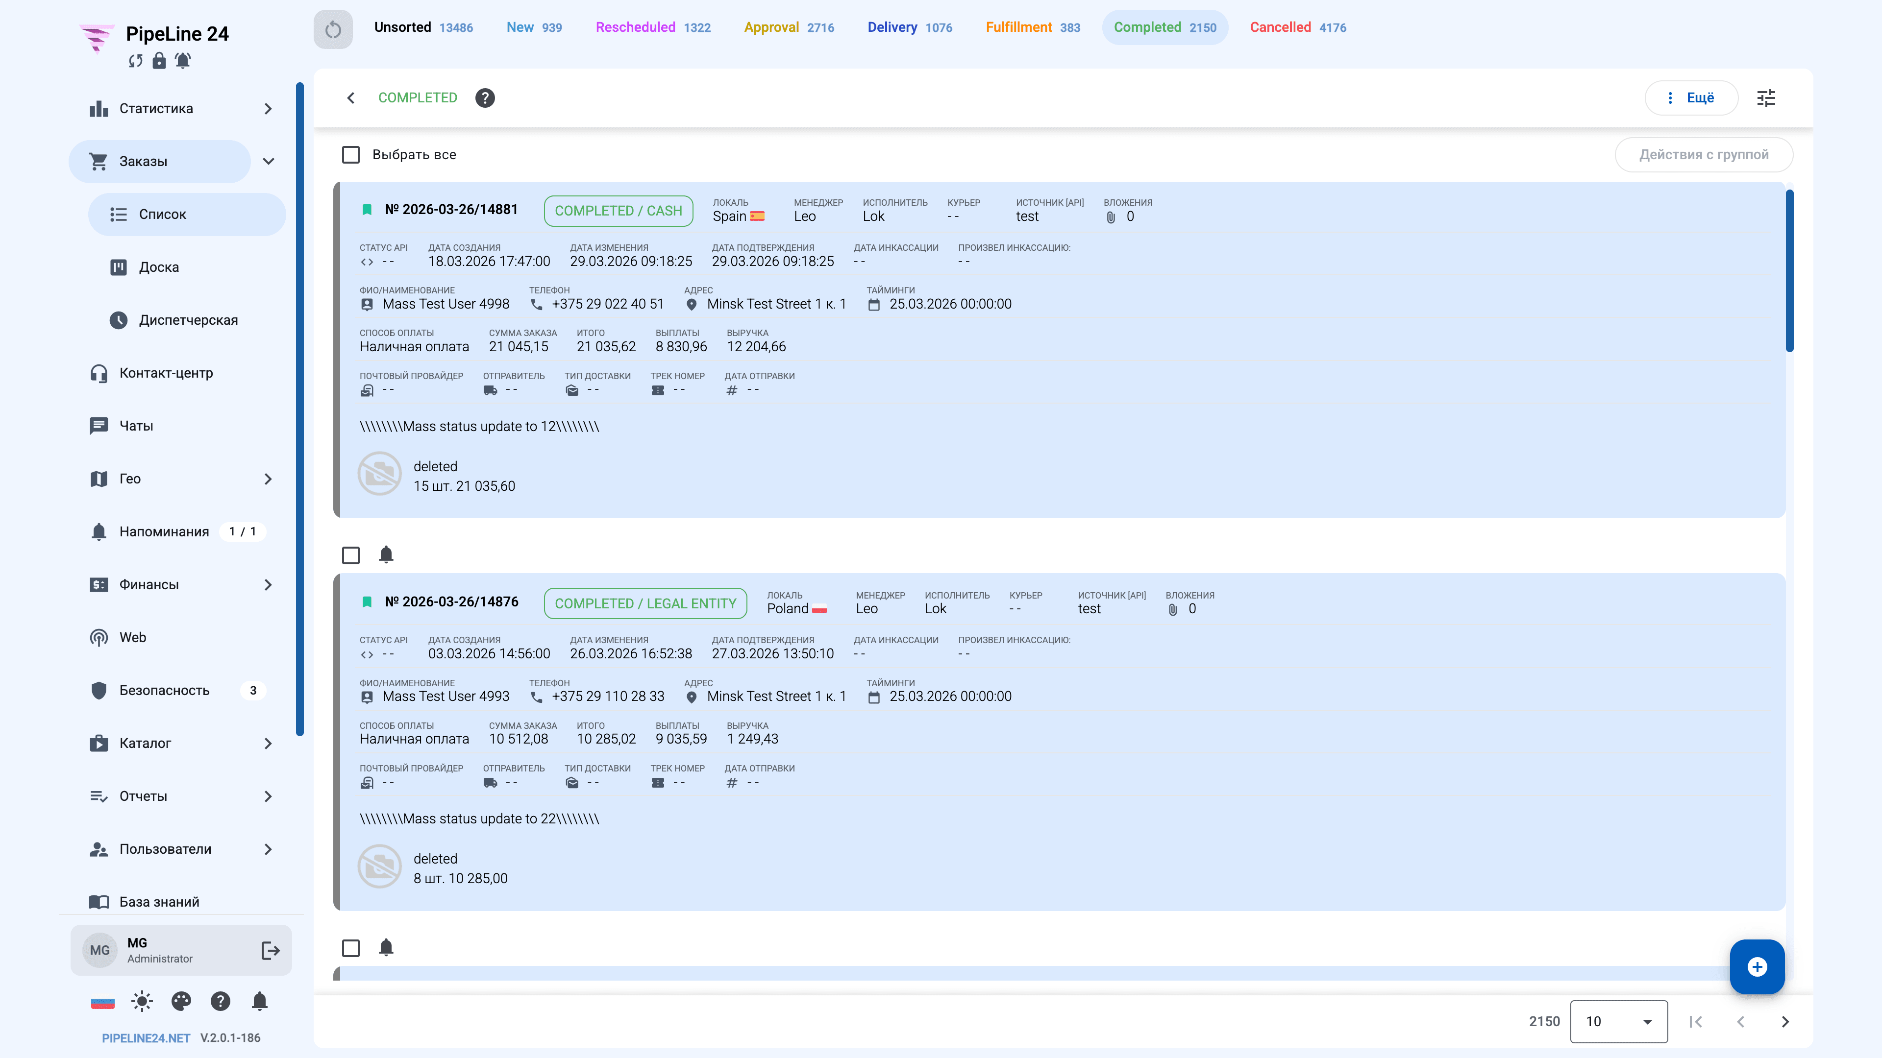Click reminder bell above order 2026-03-26/14876
This screenshot has width=1882, height=1058.
[x=387, y=555]
